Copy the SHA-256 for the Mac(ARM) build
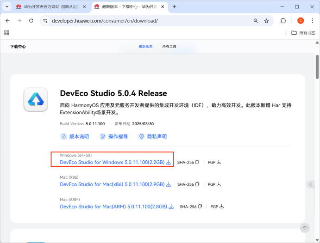This screenshot has width=320, height=243. (x=191, y=207)
